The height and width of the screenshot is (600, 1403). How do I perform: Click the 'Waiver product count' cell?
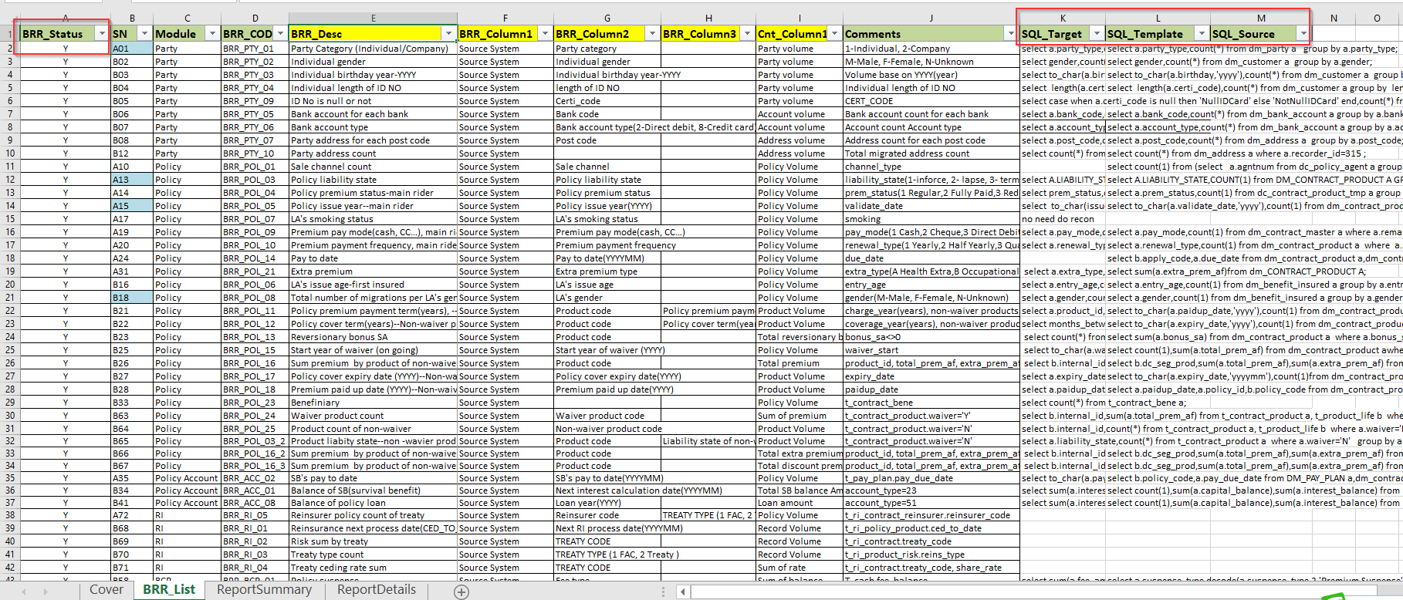coord(374,416)
